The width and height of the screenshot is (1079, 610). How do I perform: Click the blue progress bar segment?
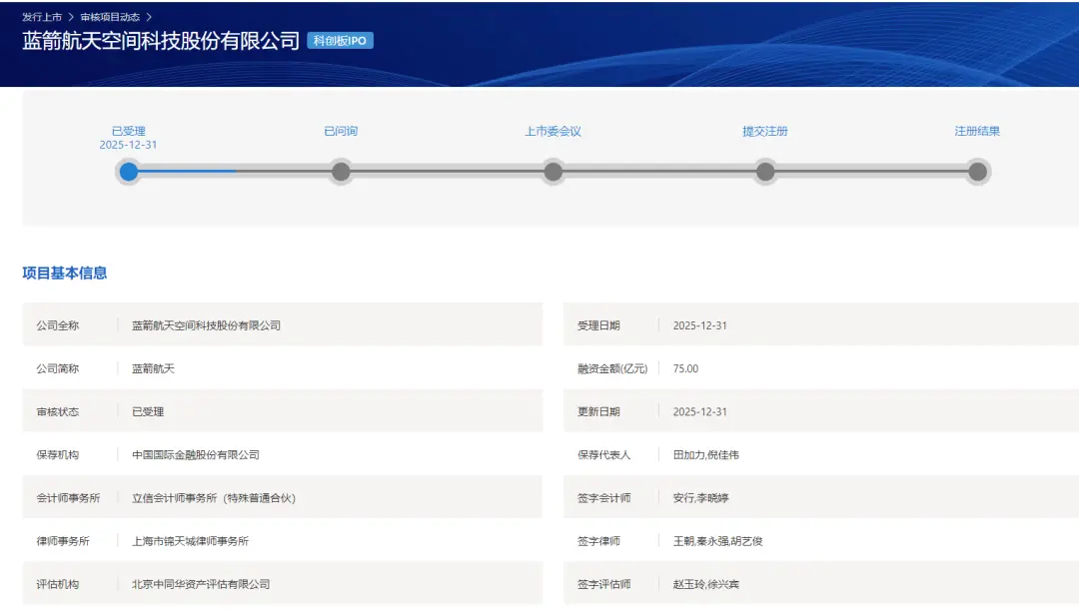[185, 171]
